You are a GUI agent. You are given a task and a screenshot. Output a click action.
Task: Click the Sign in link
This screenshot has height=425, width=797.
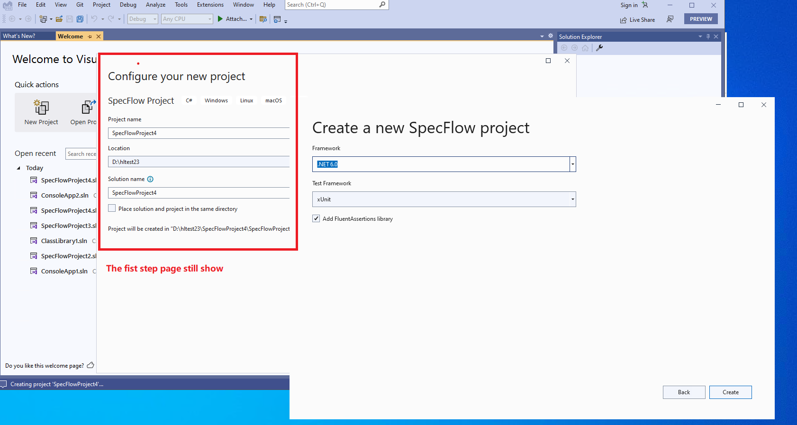629,5
